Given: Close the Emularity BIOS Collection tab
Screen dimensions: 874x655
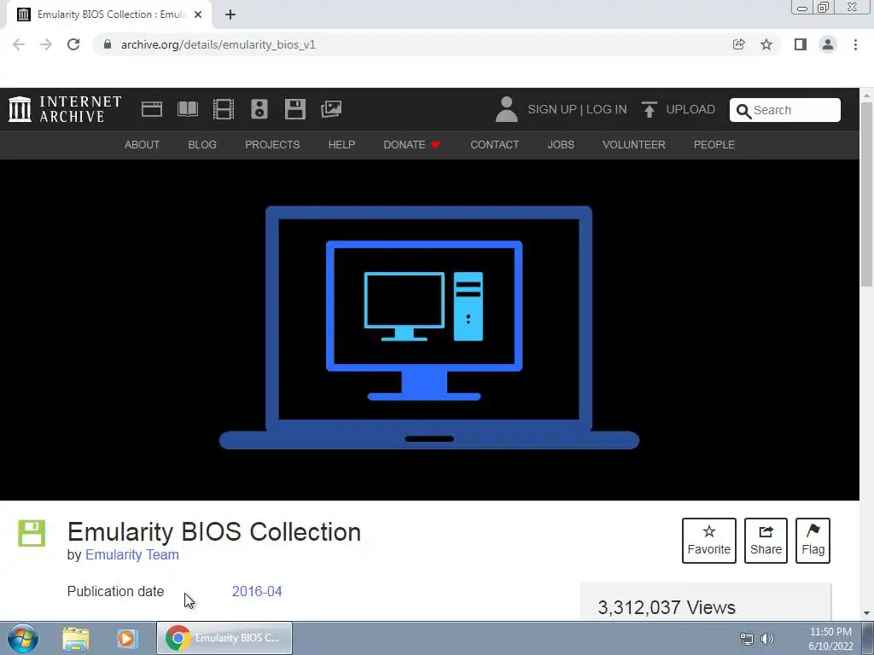Looking at the screenshot, I should [x=198, y=14].
